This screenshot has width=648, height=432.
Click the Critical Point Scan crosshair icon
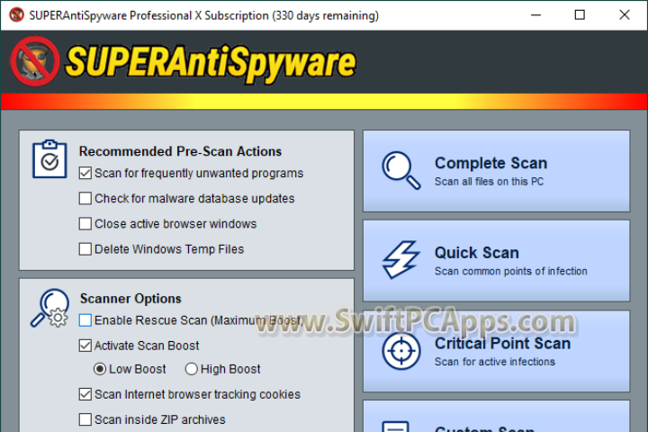pos(401,351)
